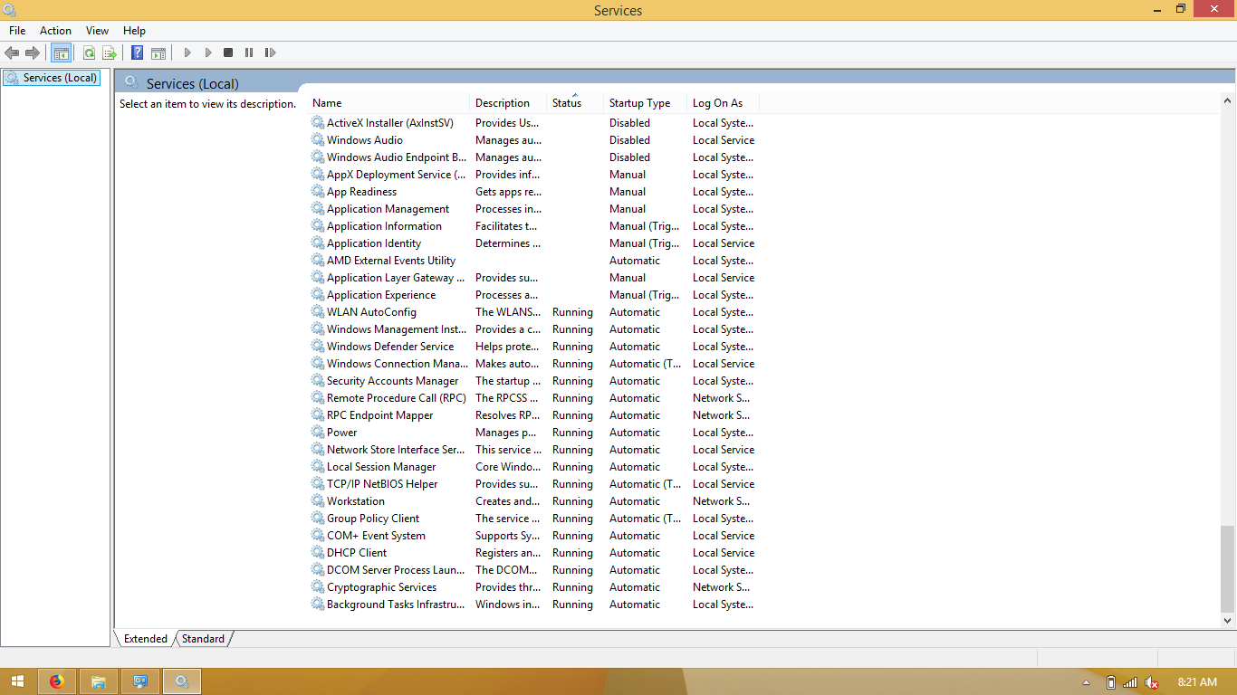Click the gear icon of Remote Procedure Call (RPC)
1237x695 pixels.
point(318,397)
